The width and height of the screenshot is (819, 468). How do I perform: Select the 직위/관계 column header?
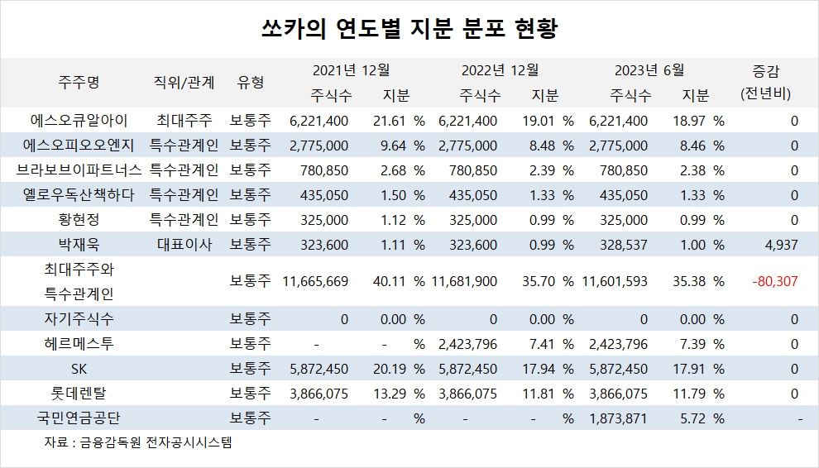pos(184,82)
